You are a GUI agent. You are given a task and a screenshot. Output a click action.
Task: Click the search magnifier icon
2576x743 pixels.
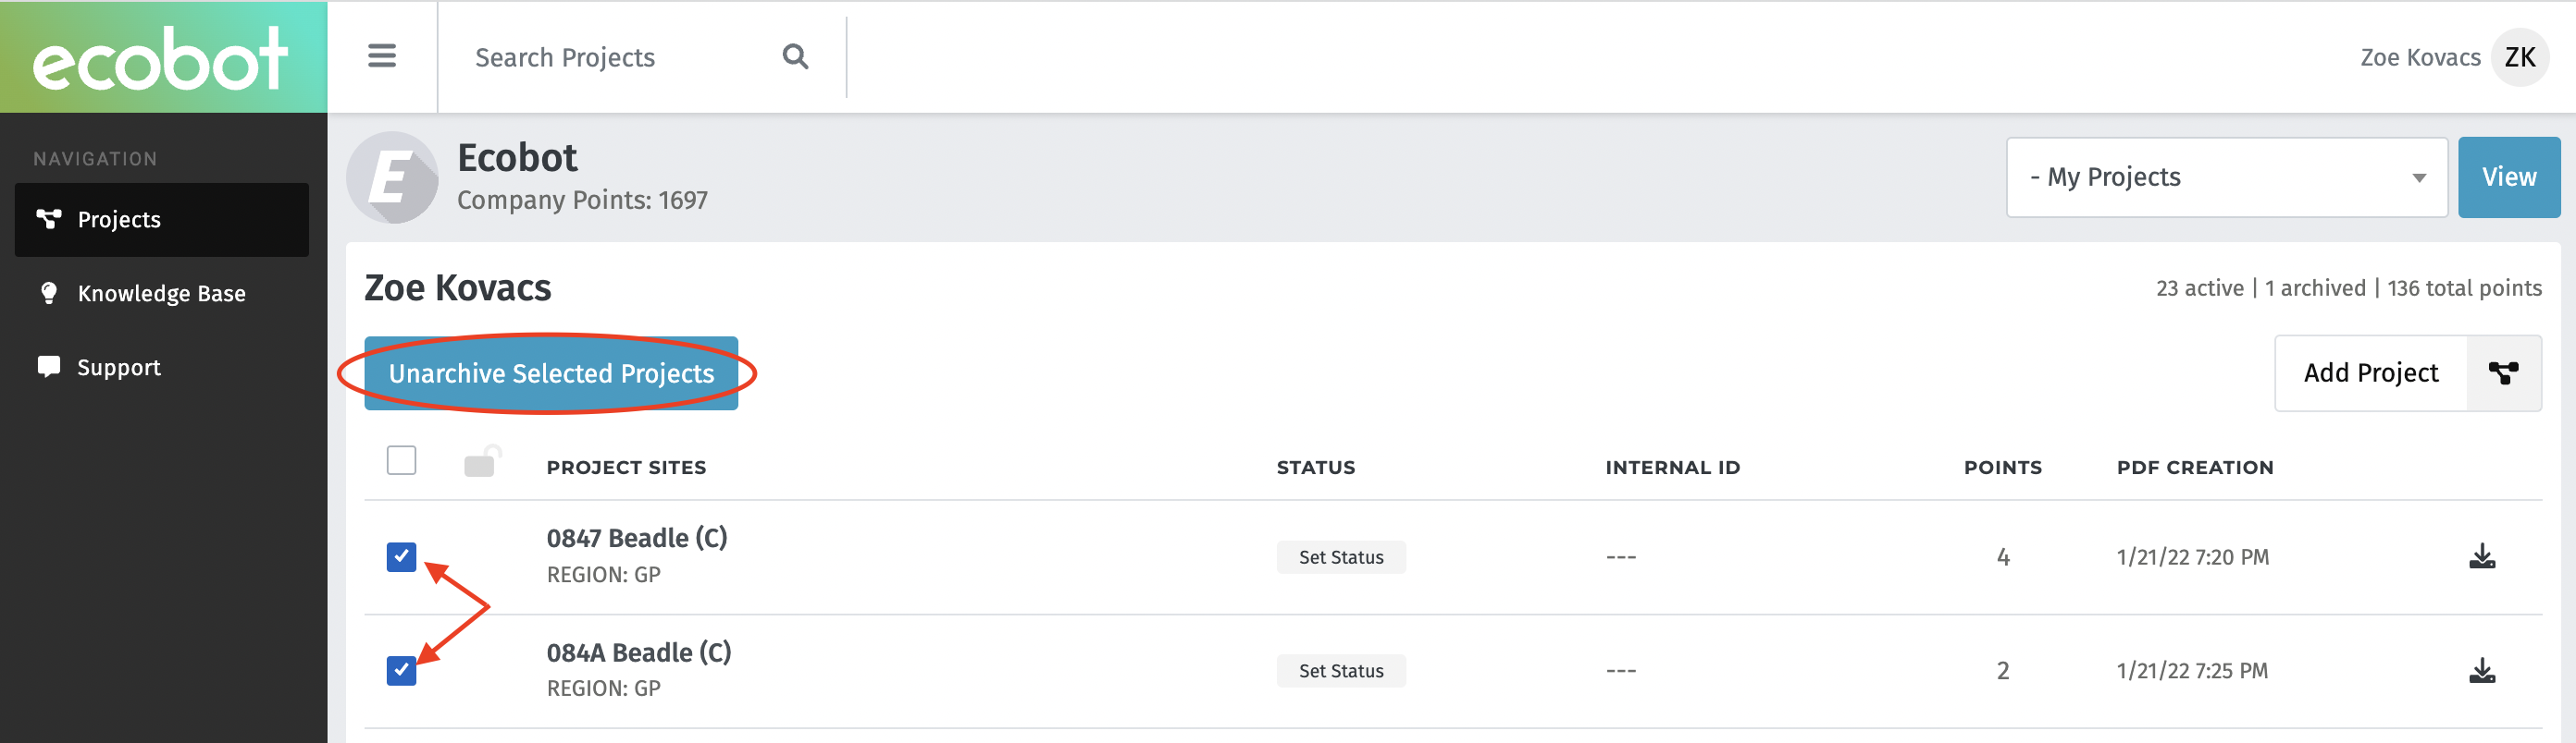[x=795, y=57]
